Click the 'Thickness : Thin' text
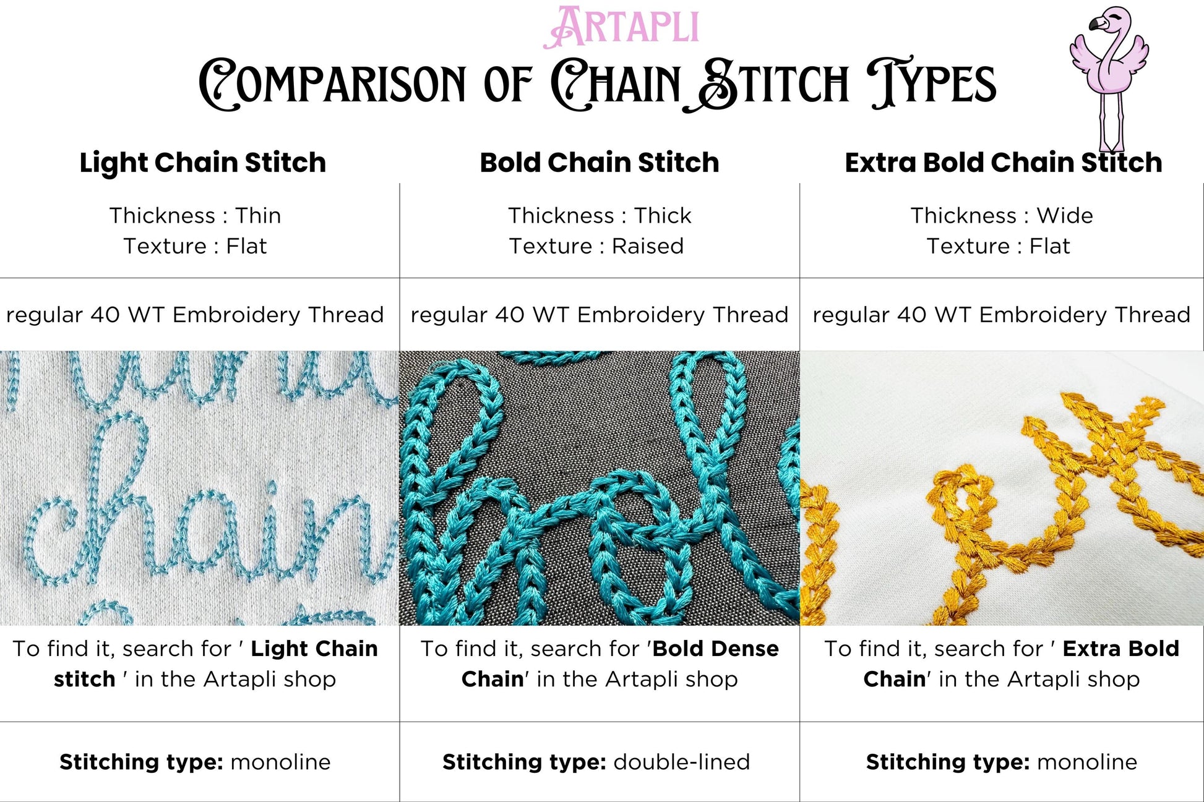The width and height of the screenshot is (1204, 802). pyautogui.click(x=195, y=215)
